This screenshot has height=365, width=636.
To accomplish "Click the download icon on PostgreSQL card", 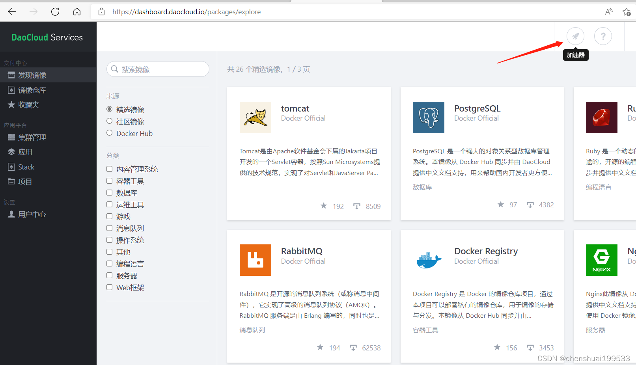I will click(x=530, y=205).
